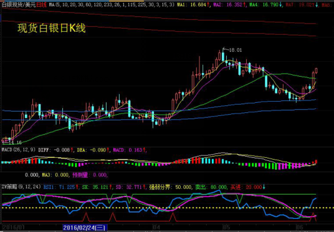The width and height of the screenshot is (334, 232).
Task: Click the 18.01 high price marker
Action: point(235,50)
